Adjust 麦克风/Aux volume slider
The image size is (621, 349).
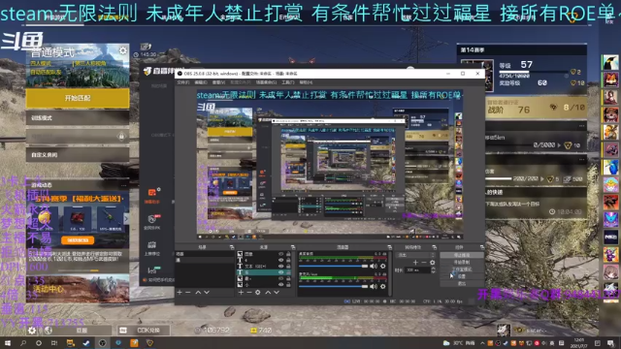point(334,287)
